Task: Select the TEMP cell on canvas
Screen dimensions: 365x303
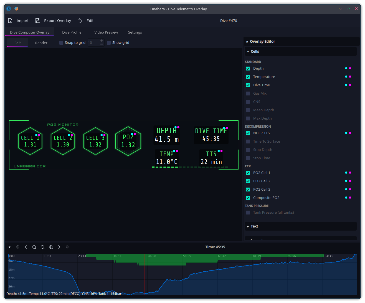Action: click(x=167, y=158)
